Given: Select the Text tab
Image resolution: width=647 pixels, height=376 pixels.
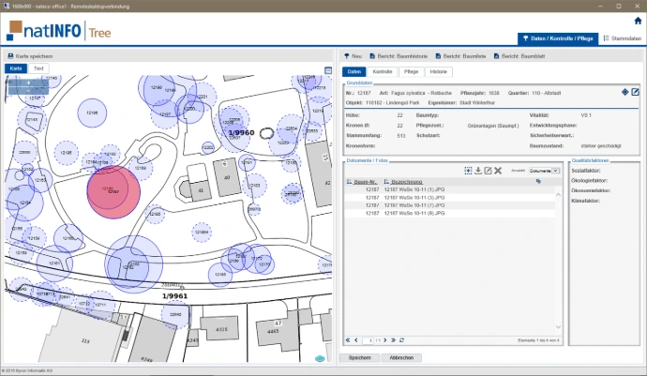Looking at the screenshot, I should (x=38, y=68).
